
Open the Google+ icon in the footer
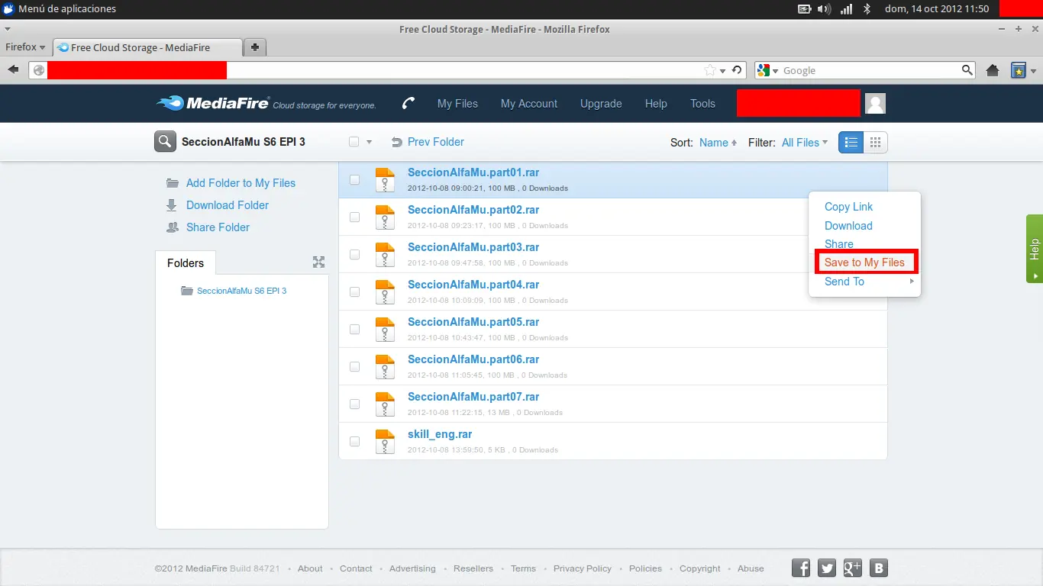(853, 568)
